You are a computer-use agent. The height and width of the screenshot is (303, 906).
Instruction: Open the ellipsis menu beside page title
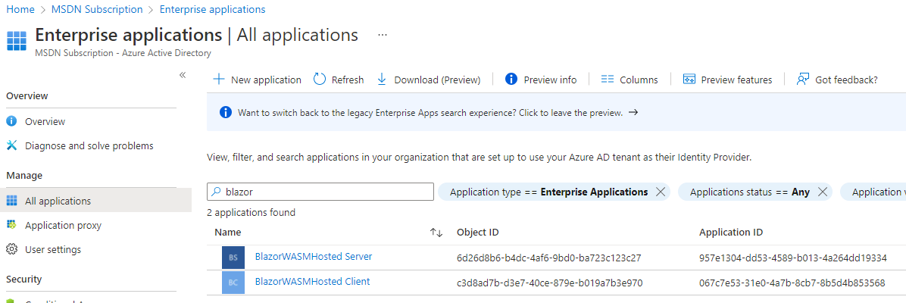[x=383, y=35]
